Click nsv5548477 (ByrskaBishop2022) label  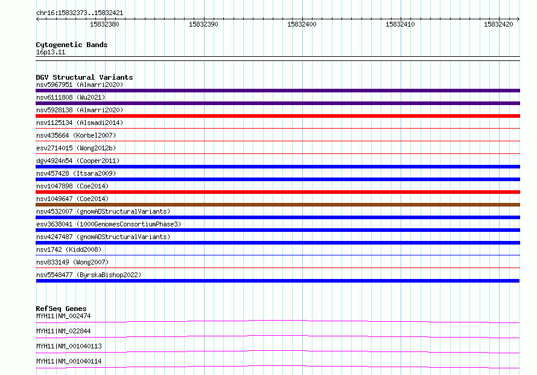[89, 275]
